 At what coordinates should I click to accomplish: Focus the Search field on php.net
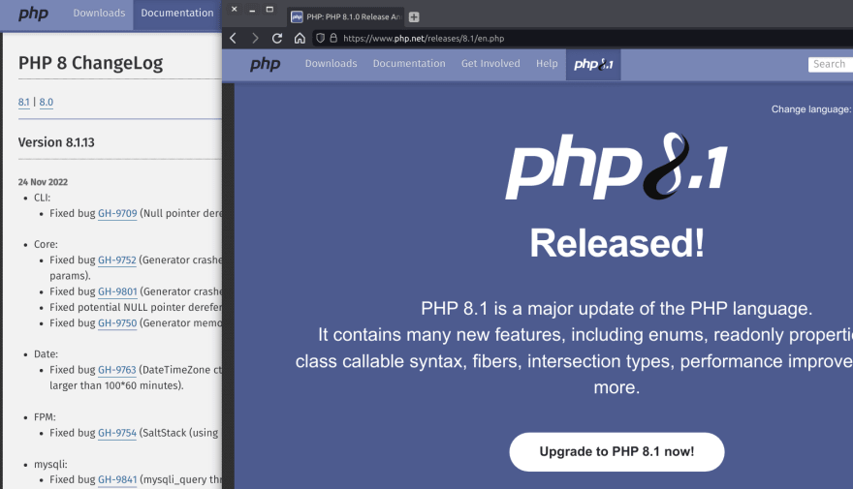830,64
